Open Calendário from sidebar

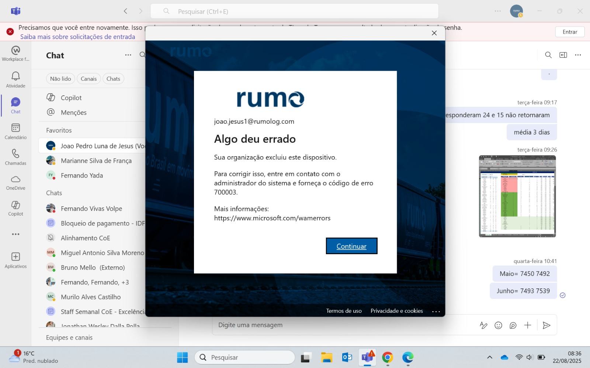[15, 131]
